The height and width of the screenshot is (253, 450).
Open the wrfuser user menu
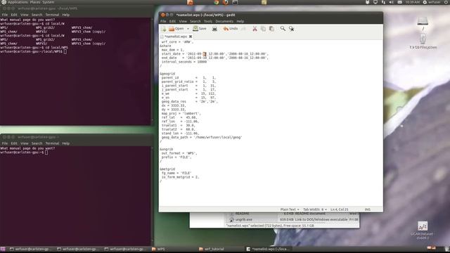point(432,2)
